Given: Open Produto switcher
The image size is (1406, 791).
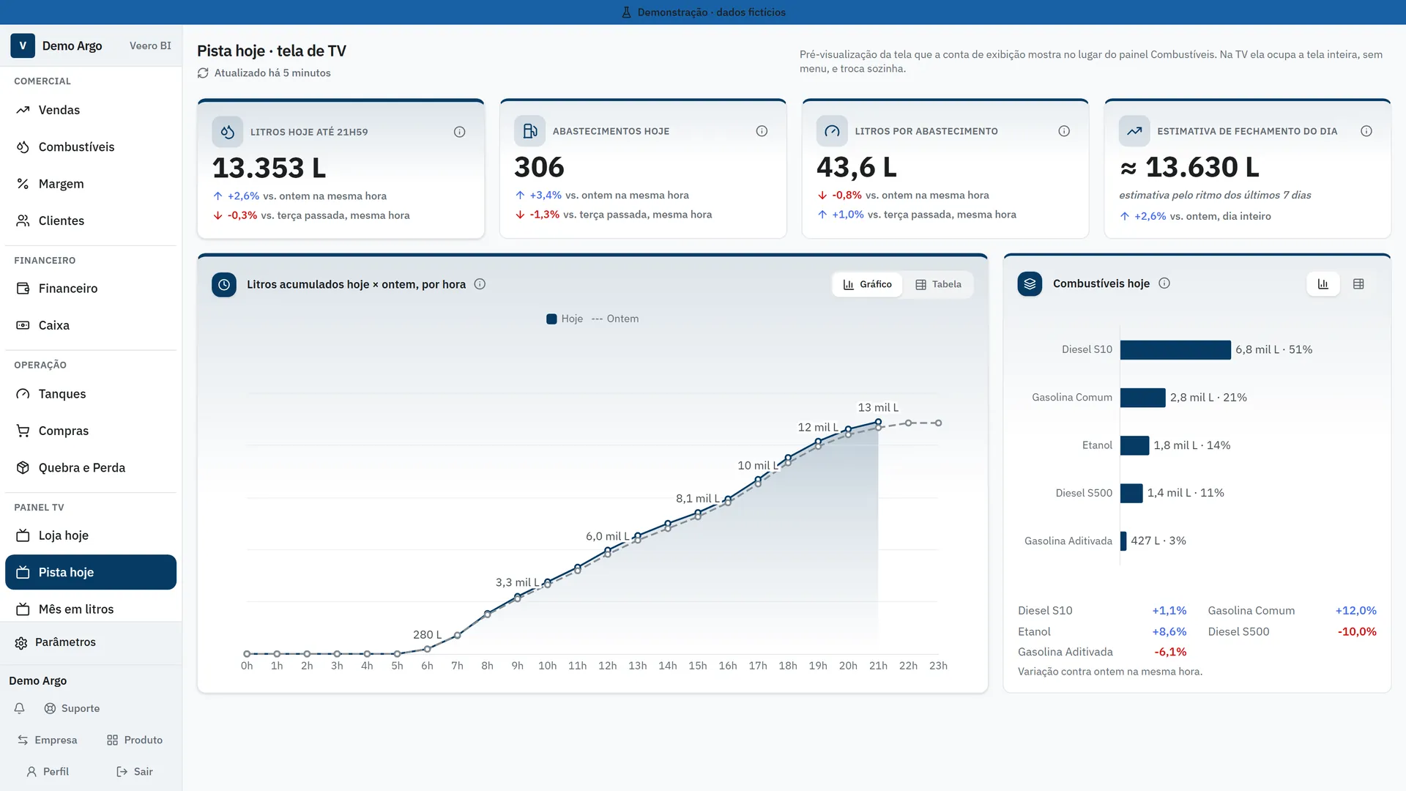Looking at the screenshot, I should (x=135, y=740).
